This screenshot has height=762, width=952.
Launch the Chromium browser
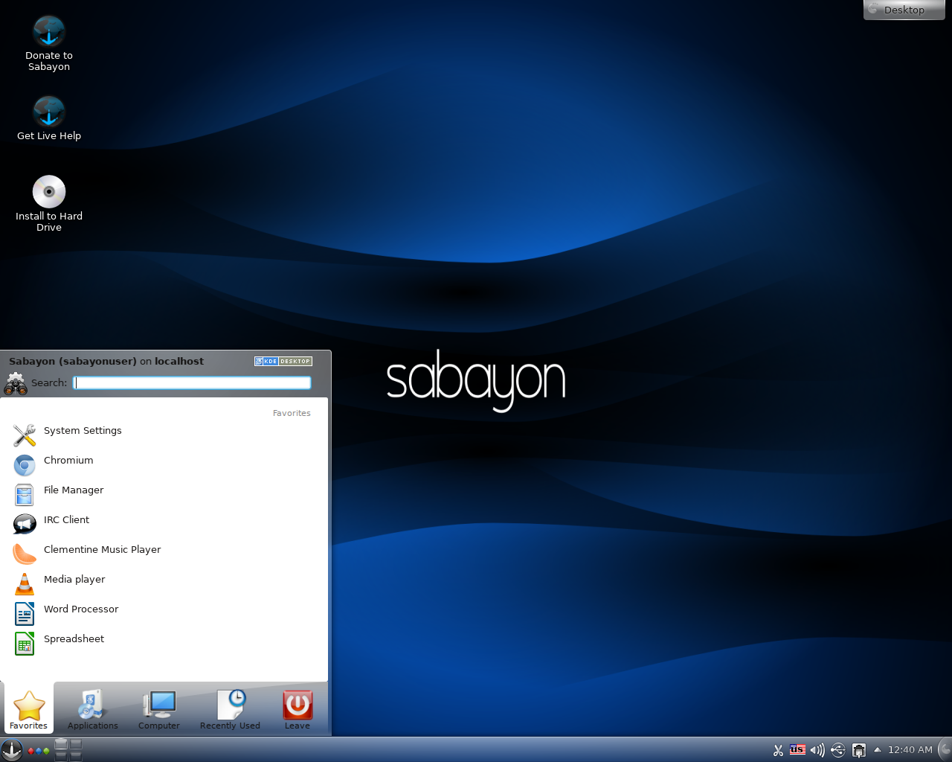click(68, 460)
